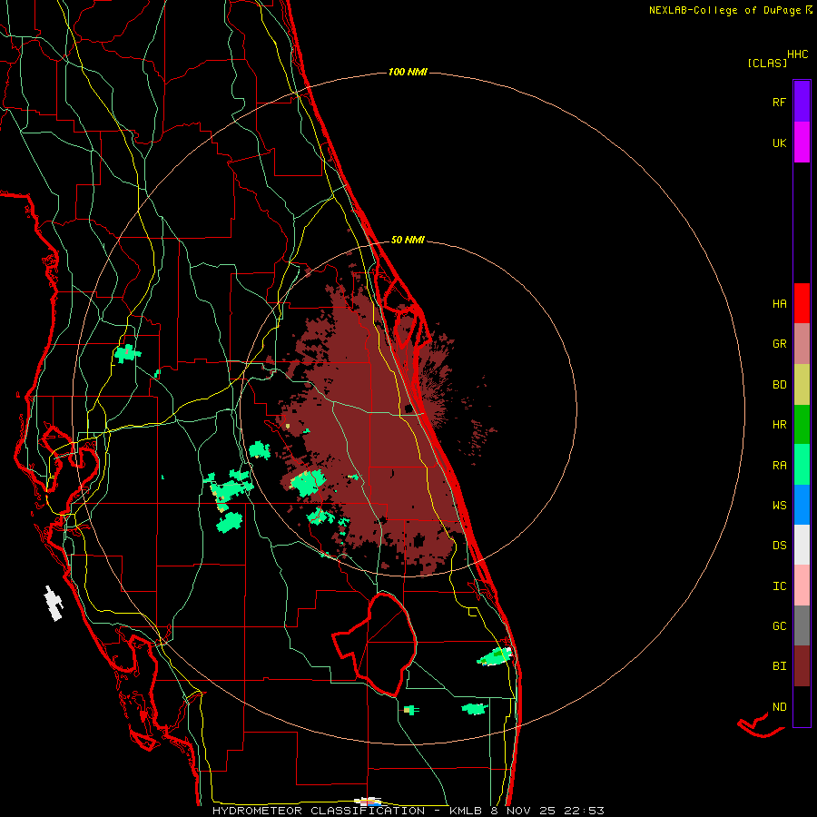Click the BI legend label

779,666
